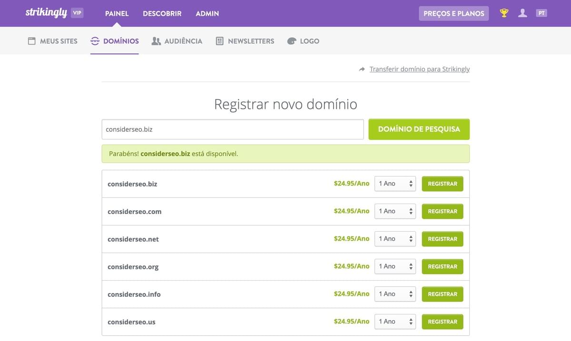Viewport: 571px width, 341px height.
Task: Click the domain search input field
Action: pos(233,129)
